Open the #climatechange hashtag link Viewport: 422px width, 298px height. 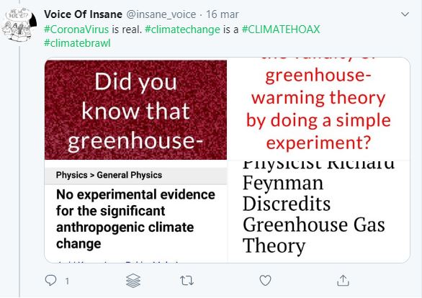(182, 30)
